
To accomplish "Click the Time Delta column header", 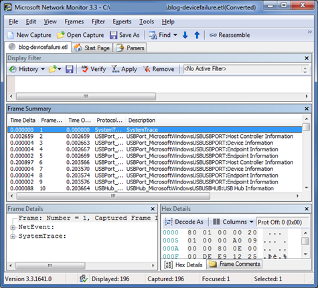I will point(23,121).
